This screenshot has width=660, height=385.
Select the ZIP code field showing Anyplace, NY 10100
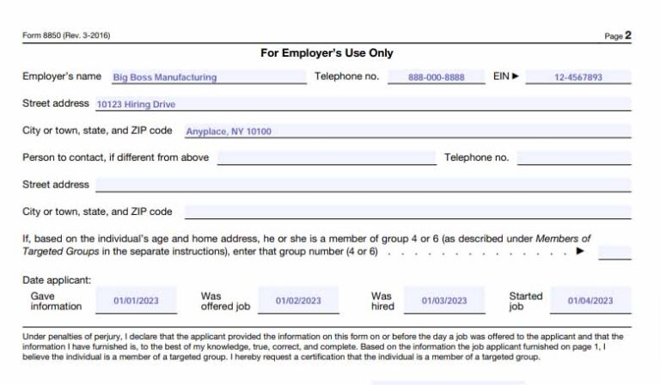[407, 131]
